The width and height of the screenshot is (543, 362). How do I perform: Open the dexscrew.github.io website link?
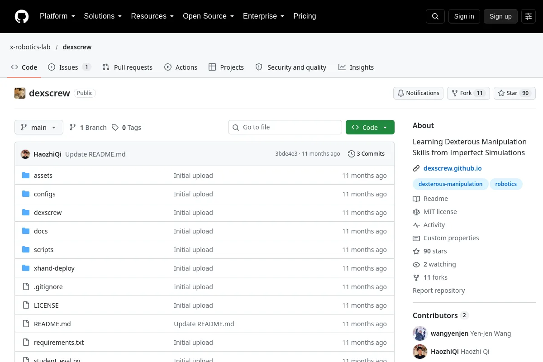[452, 168]
